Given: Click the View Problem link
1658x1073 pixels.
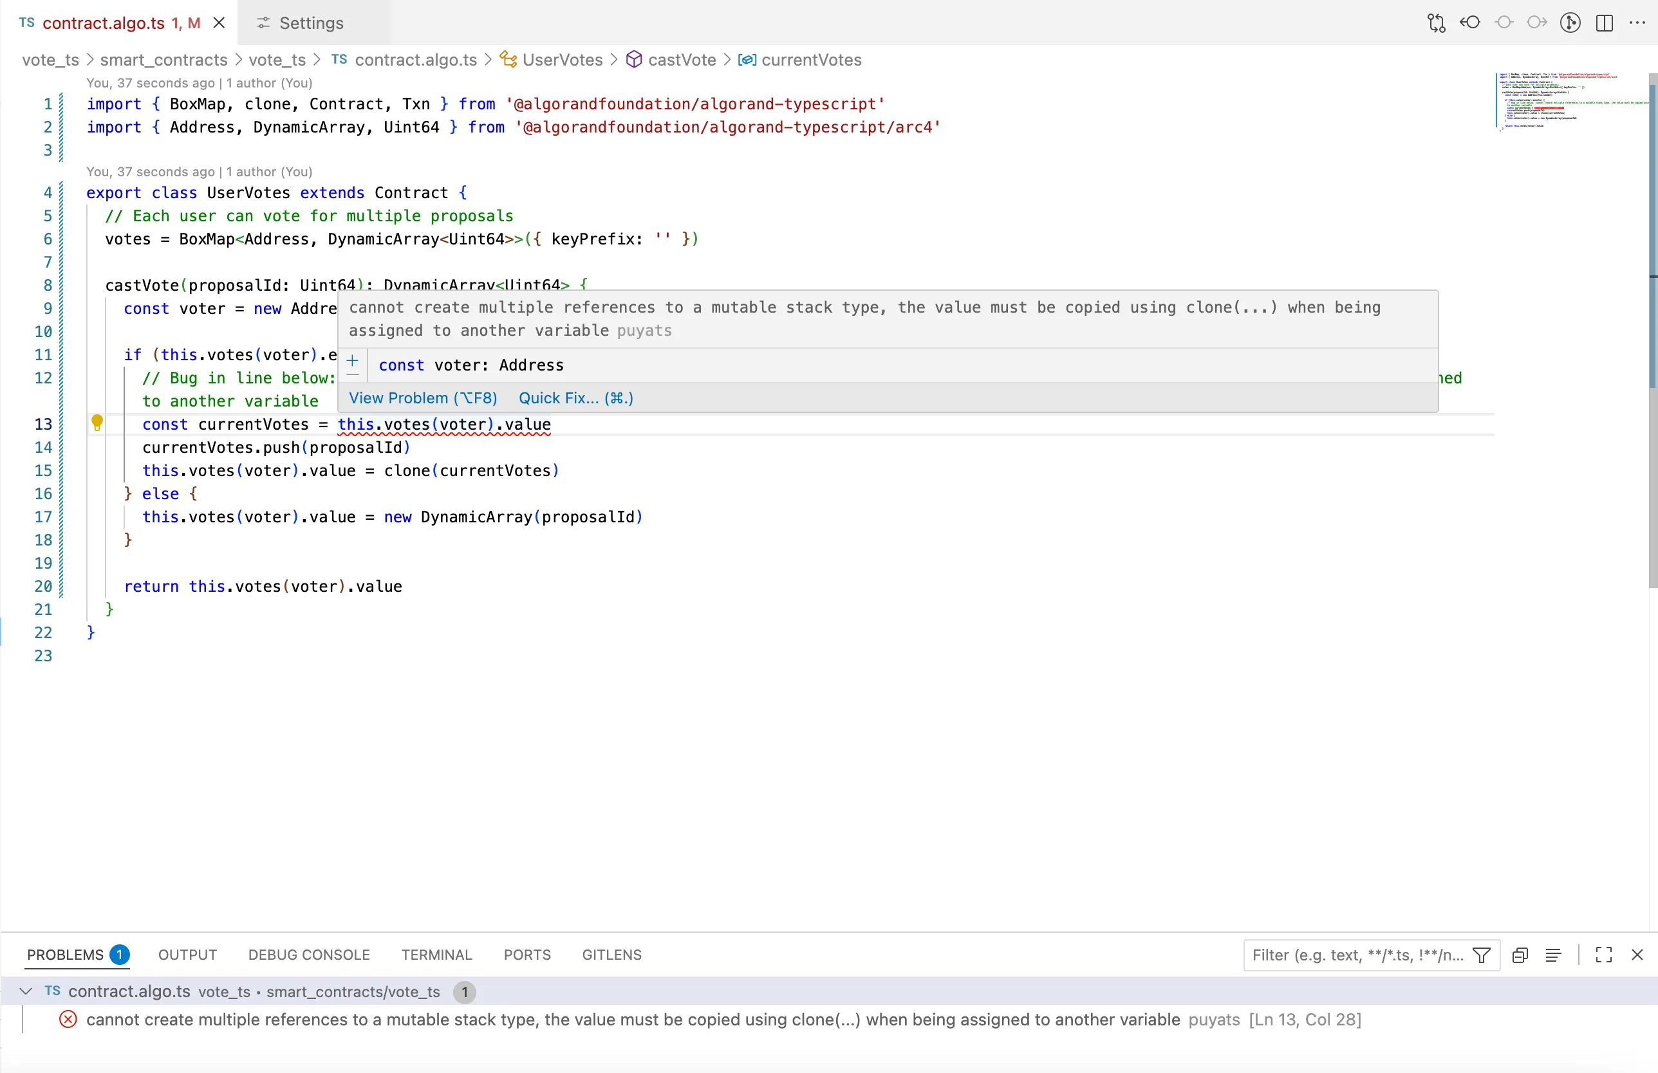Looking at the screenshot, I should click(x=422, y=398).
